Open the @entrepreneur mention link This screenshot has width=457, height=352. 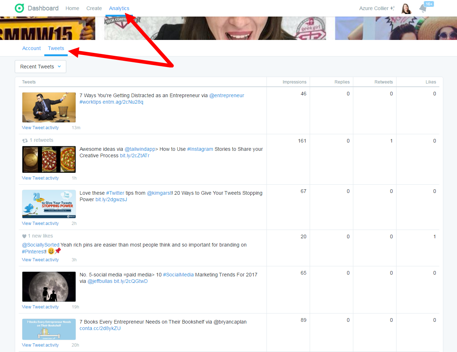(227, 95)
